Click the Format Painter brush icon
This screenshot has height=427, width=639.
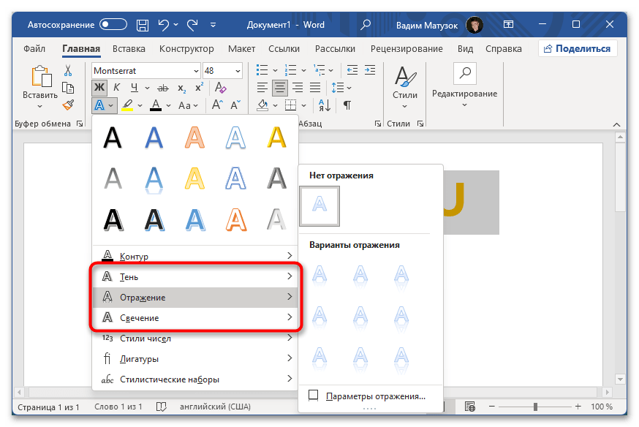68,105
